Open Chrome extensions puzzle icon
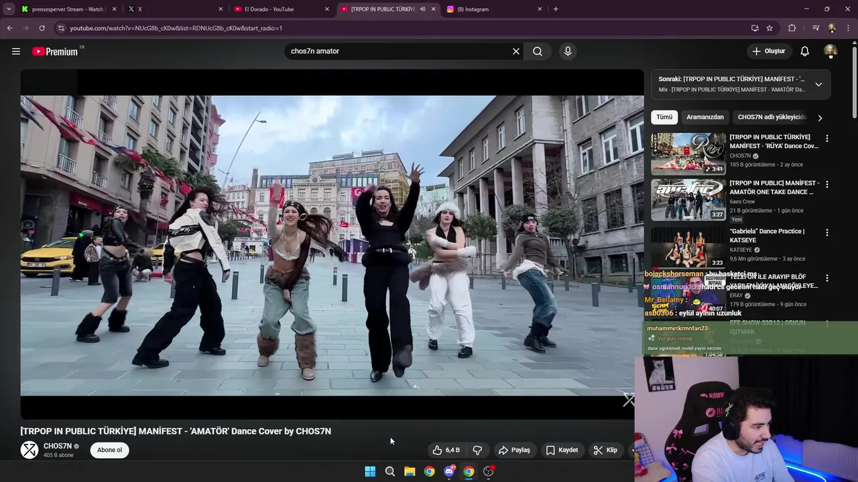Screen dimensions: 858x482 [792, 28]
